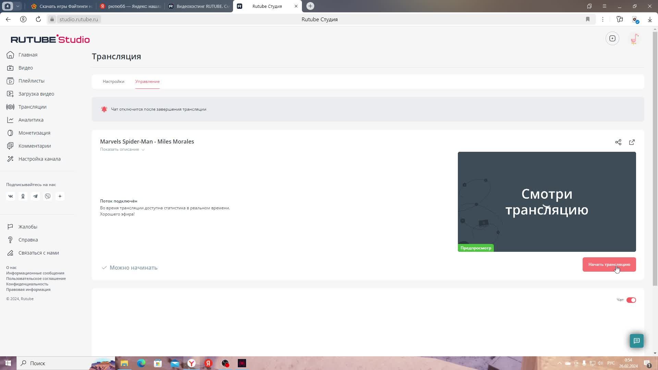Open the browser three-dot menu
Viewport: 658px width, 370px height.
pyautogui.click(x=603, y=20)
